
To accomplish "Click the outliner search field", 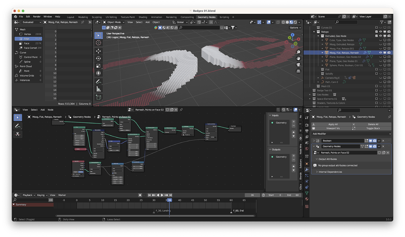I will [x=346, y=22].
